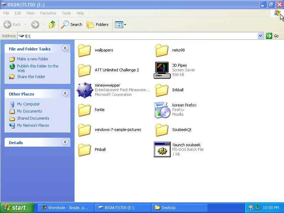Open the Edit menu
The image size is (284, 213).
(17, 13)
